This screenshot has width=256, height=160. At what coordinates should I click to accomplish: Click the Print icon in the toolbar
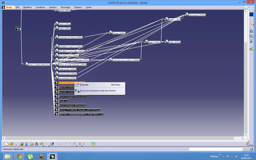(21, 144)
